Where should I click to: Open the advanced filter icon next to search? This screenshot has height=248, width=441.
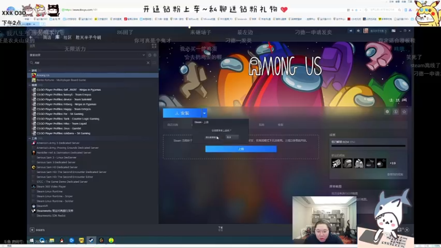coord(154,63)
